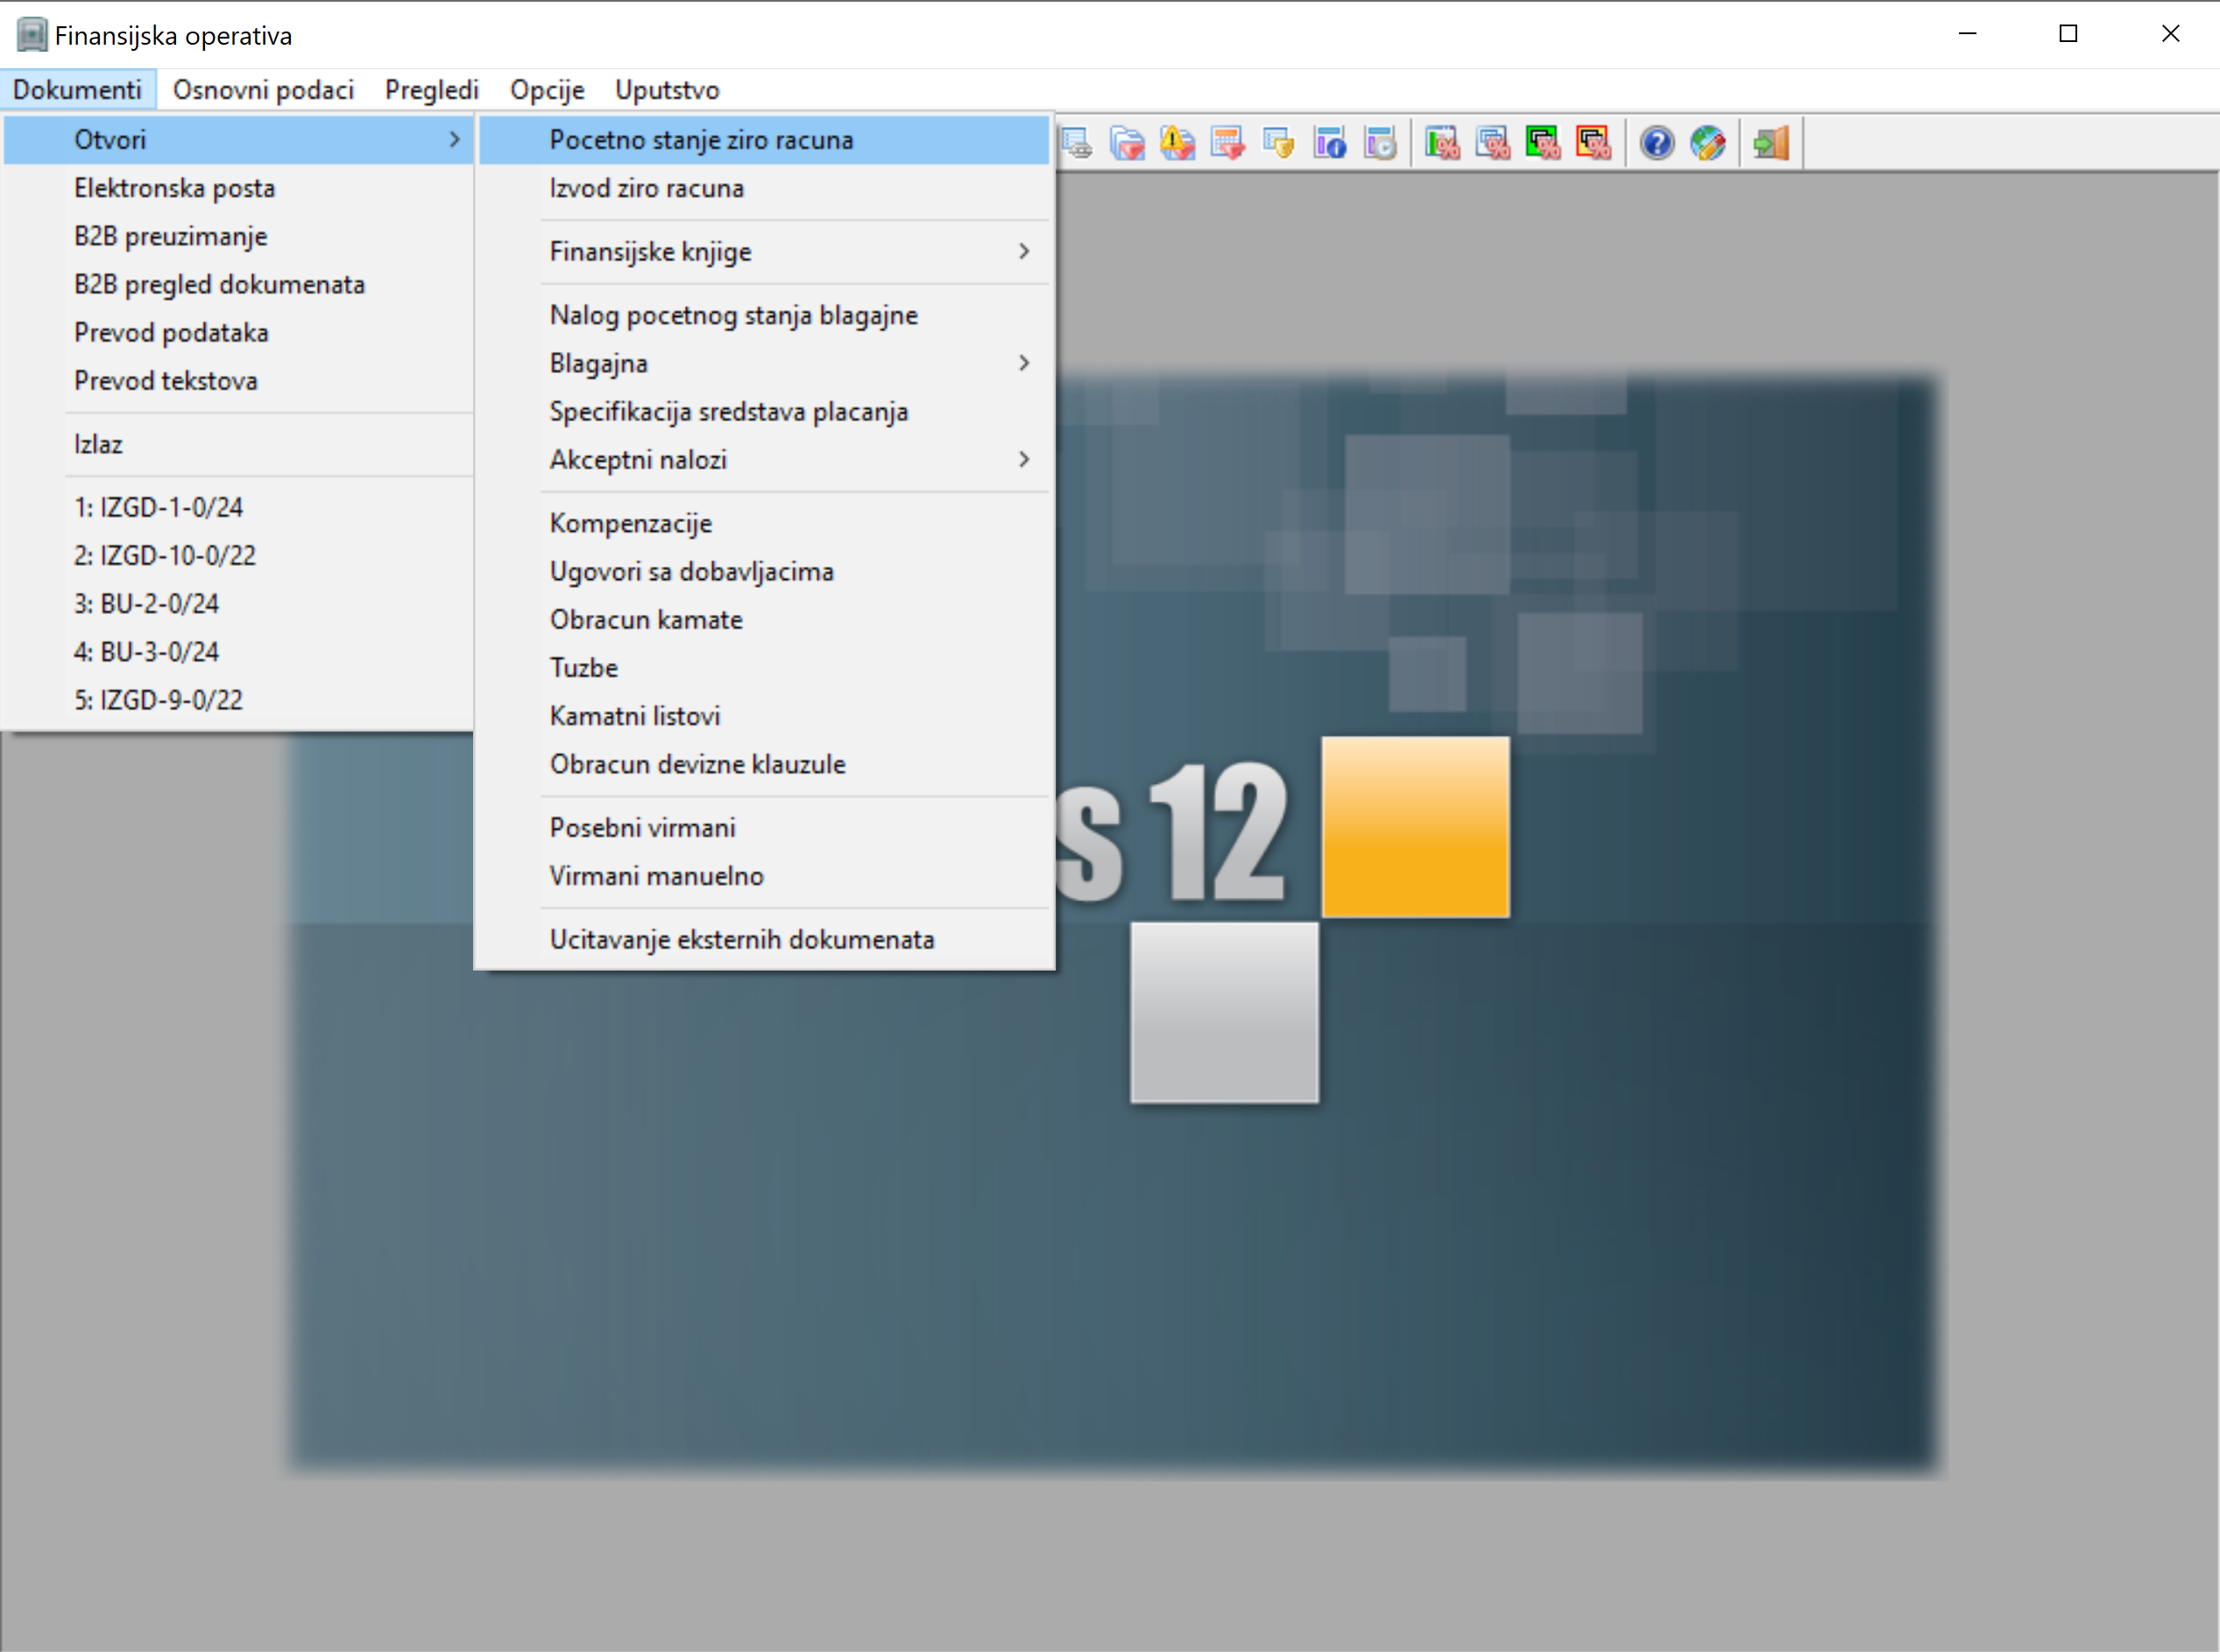Select Ucitavanje eksternih dokumenata
The height and width of the screenshot is (1652, 2220).
pos(741,940)
